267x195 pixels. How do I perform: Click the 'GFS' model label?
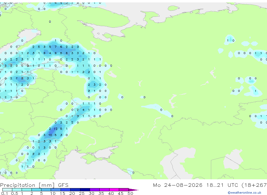coord(63,185)
